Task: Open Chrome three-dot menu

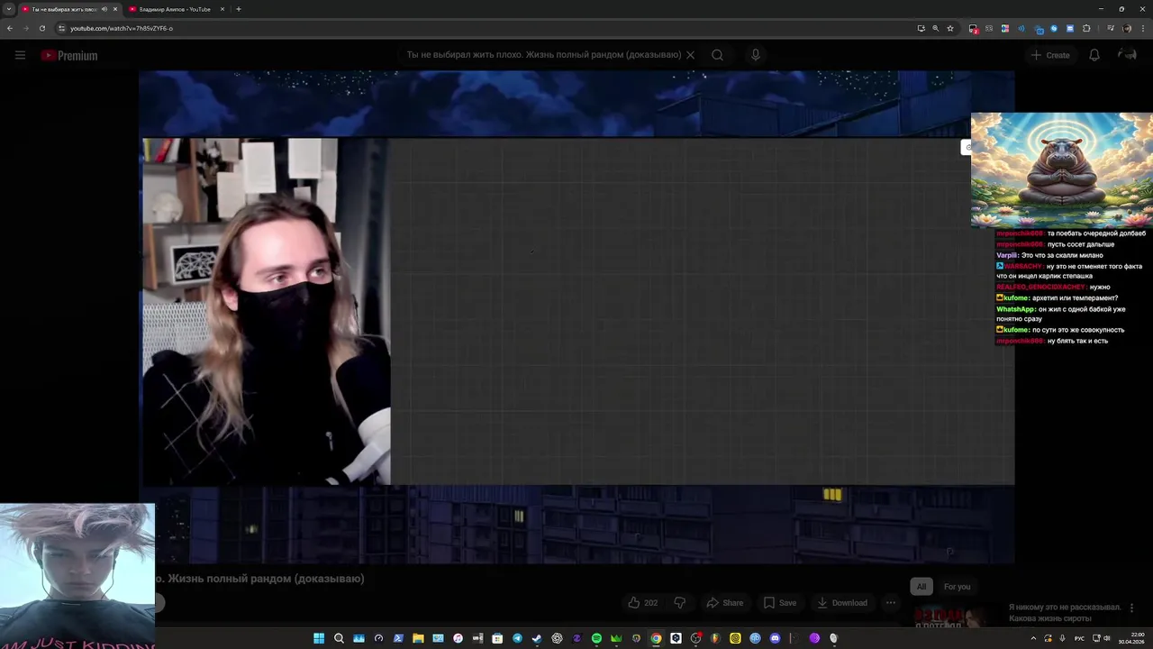Action: (1142, 28)
